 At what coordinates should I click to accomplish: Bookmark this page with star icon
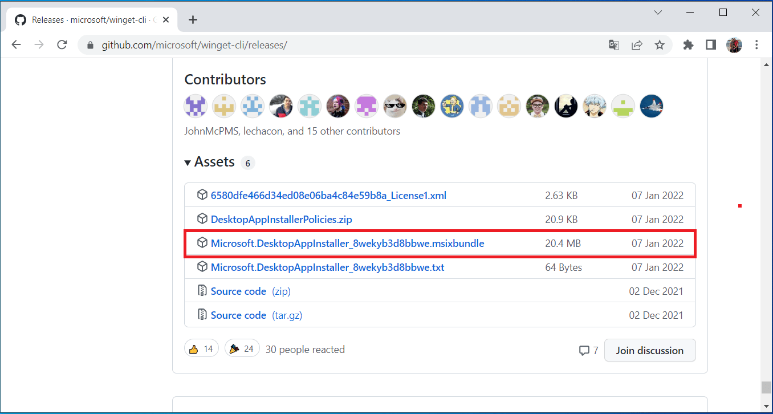(x=660, y=44)
